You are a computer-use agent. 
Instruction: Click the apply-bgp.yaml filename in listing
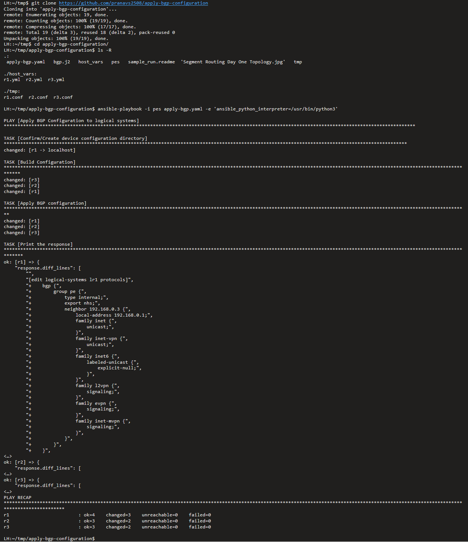coord(26,62)
